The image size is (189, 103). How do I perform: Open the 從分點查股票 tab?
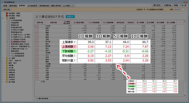click(x=32, y=6)
